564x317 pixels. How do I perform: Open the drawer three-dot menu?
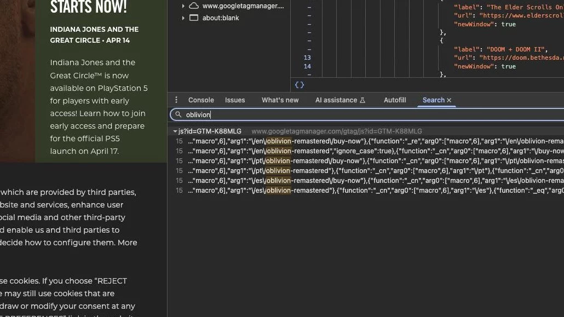pos(176,100)
